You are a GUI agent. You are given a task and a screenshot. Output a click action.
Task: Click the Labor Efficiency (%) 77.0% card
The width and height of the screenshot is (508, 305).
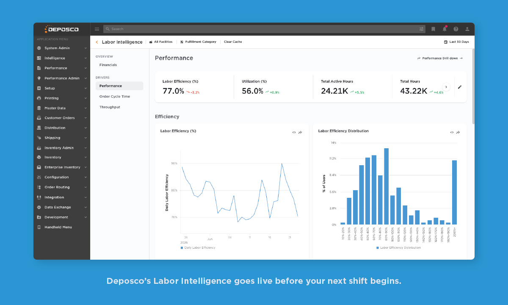(194, 87)
